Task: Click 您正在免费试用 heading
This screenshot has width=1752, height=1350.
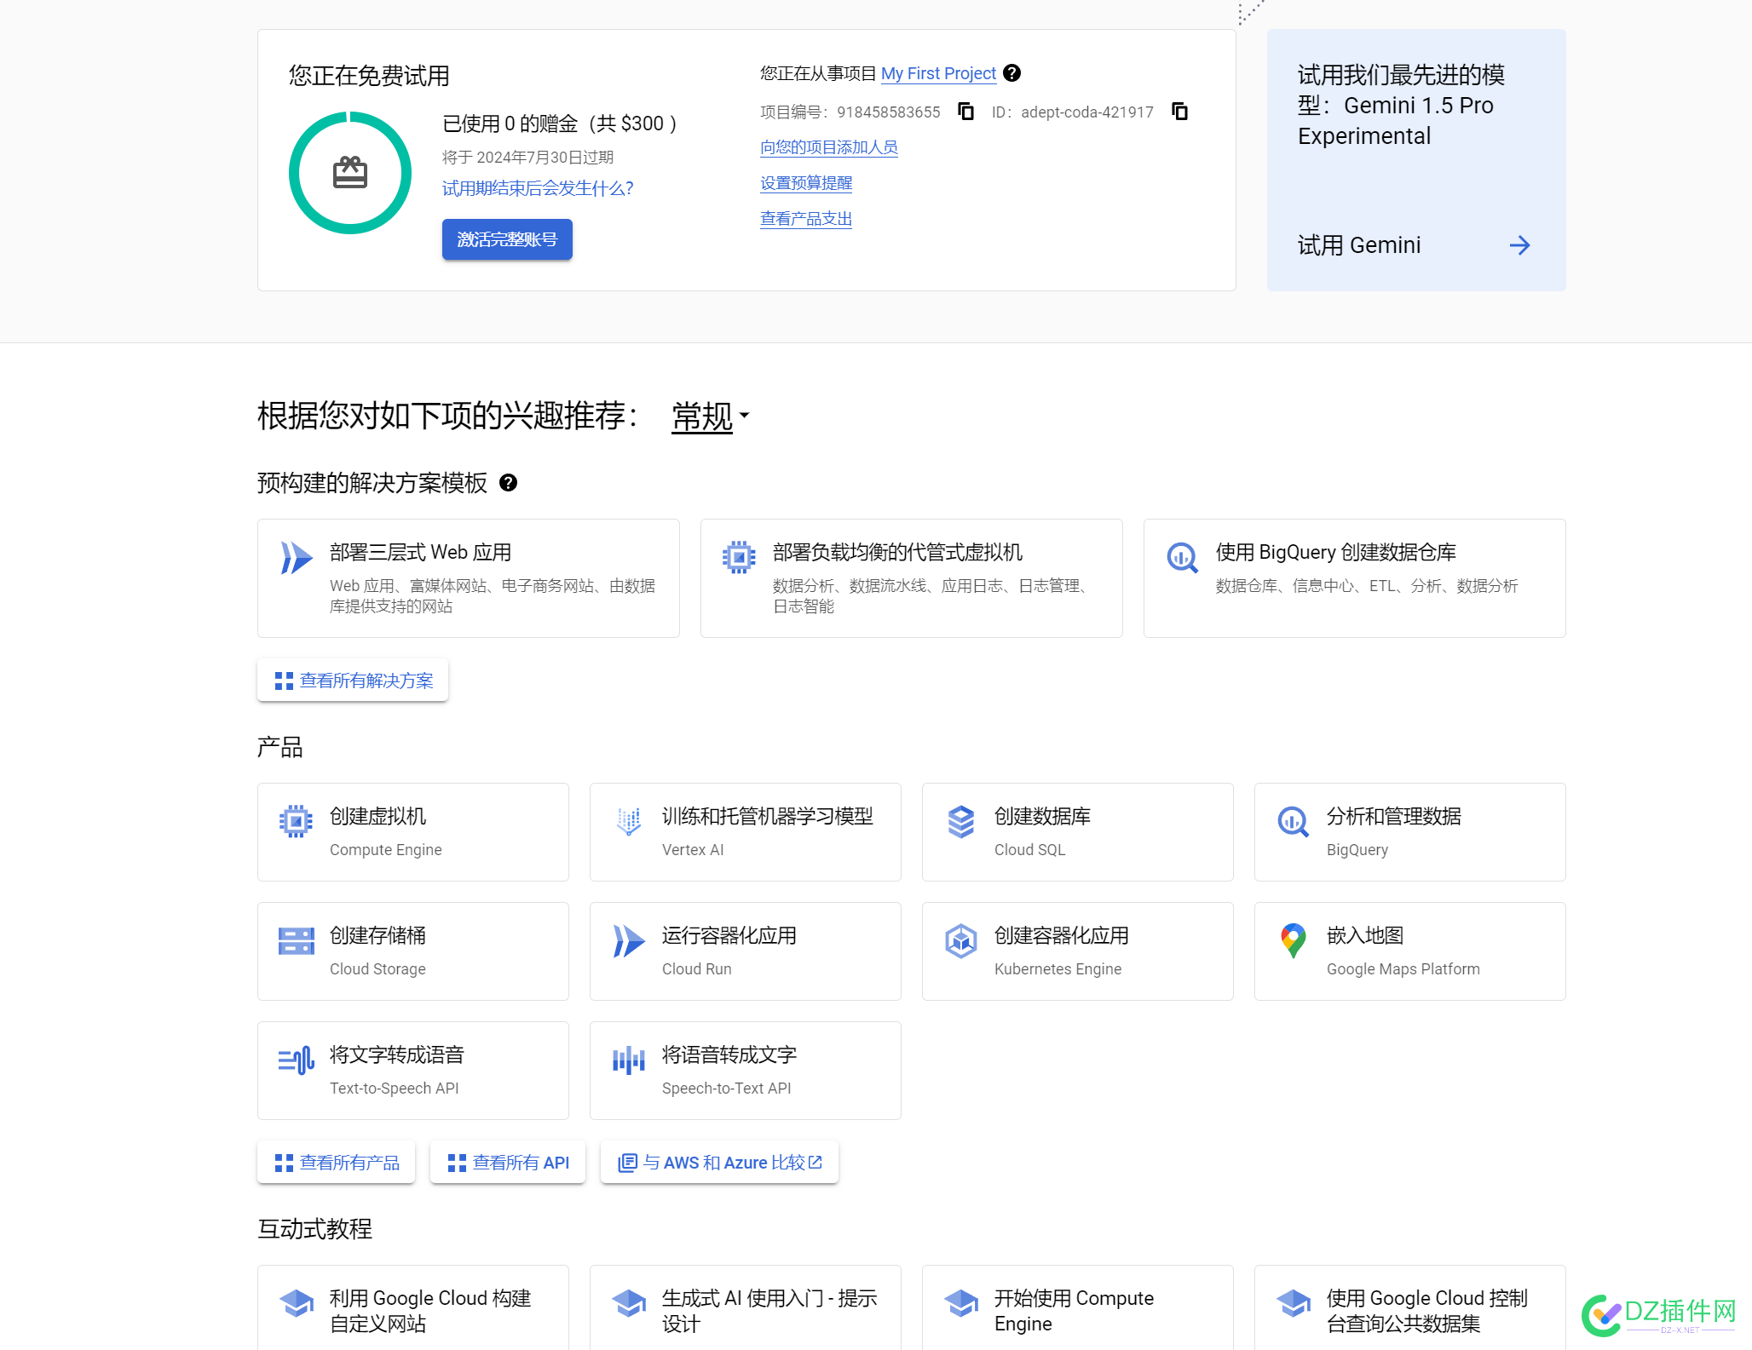Action: (369, 76)
